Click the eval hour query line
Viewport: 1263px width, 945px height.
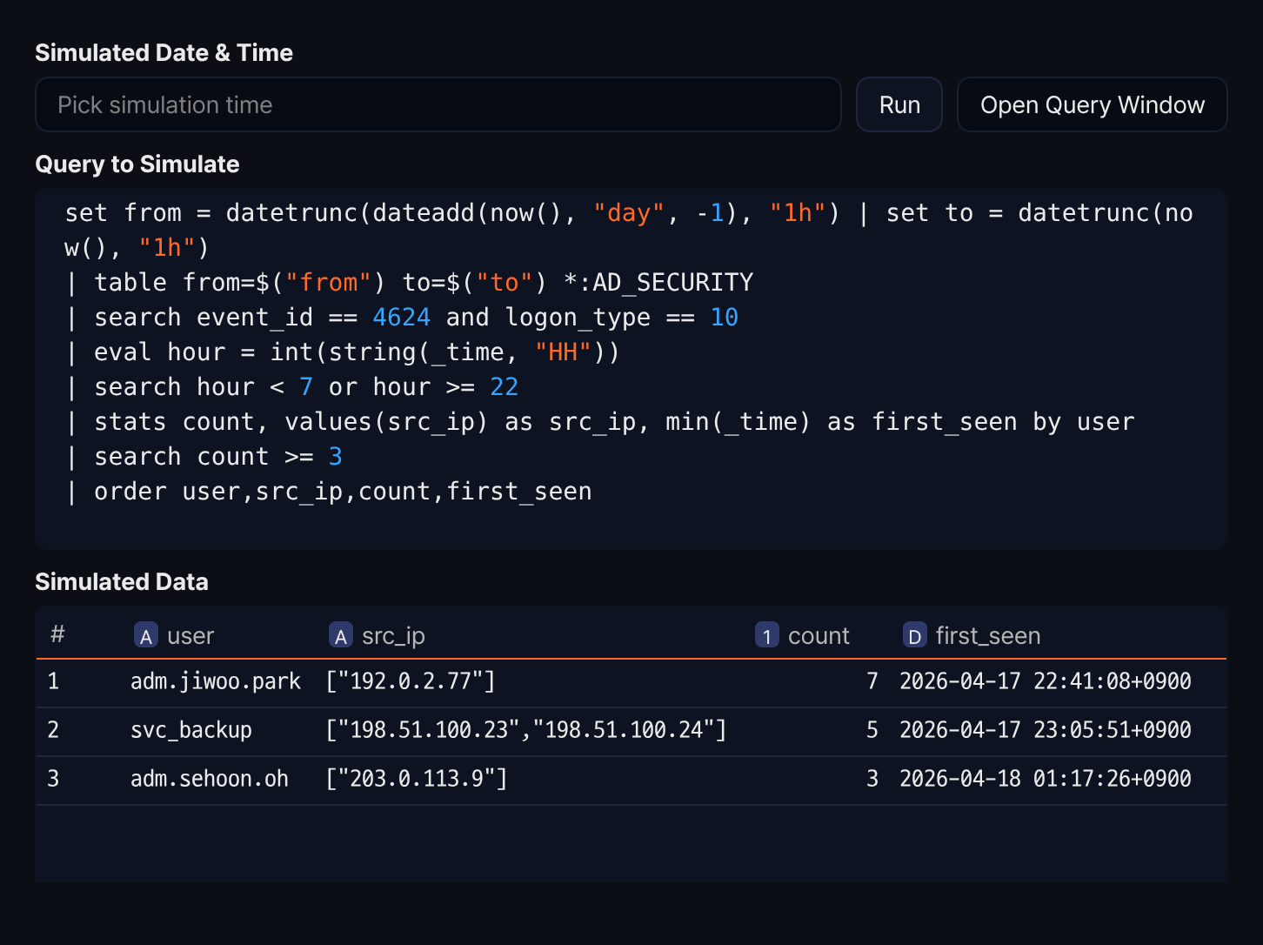(343, 352)
